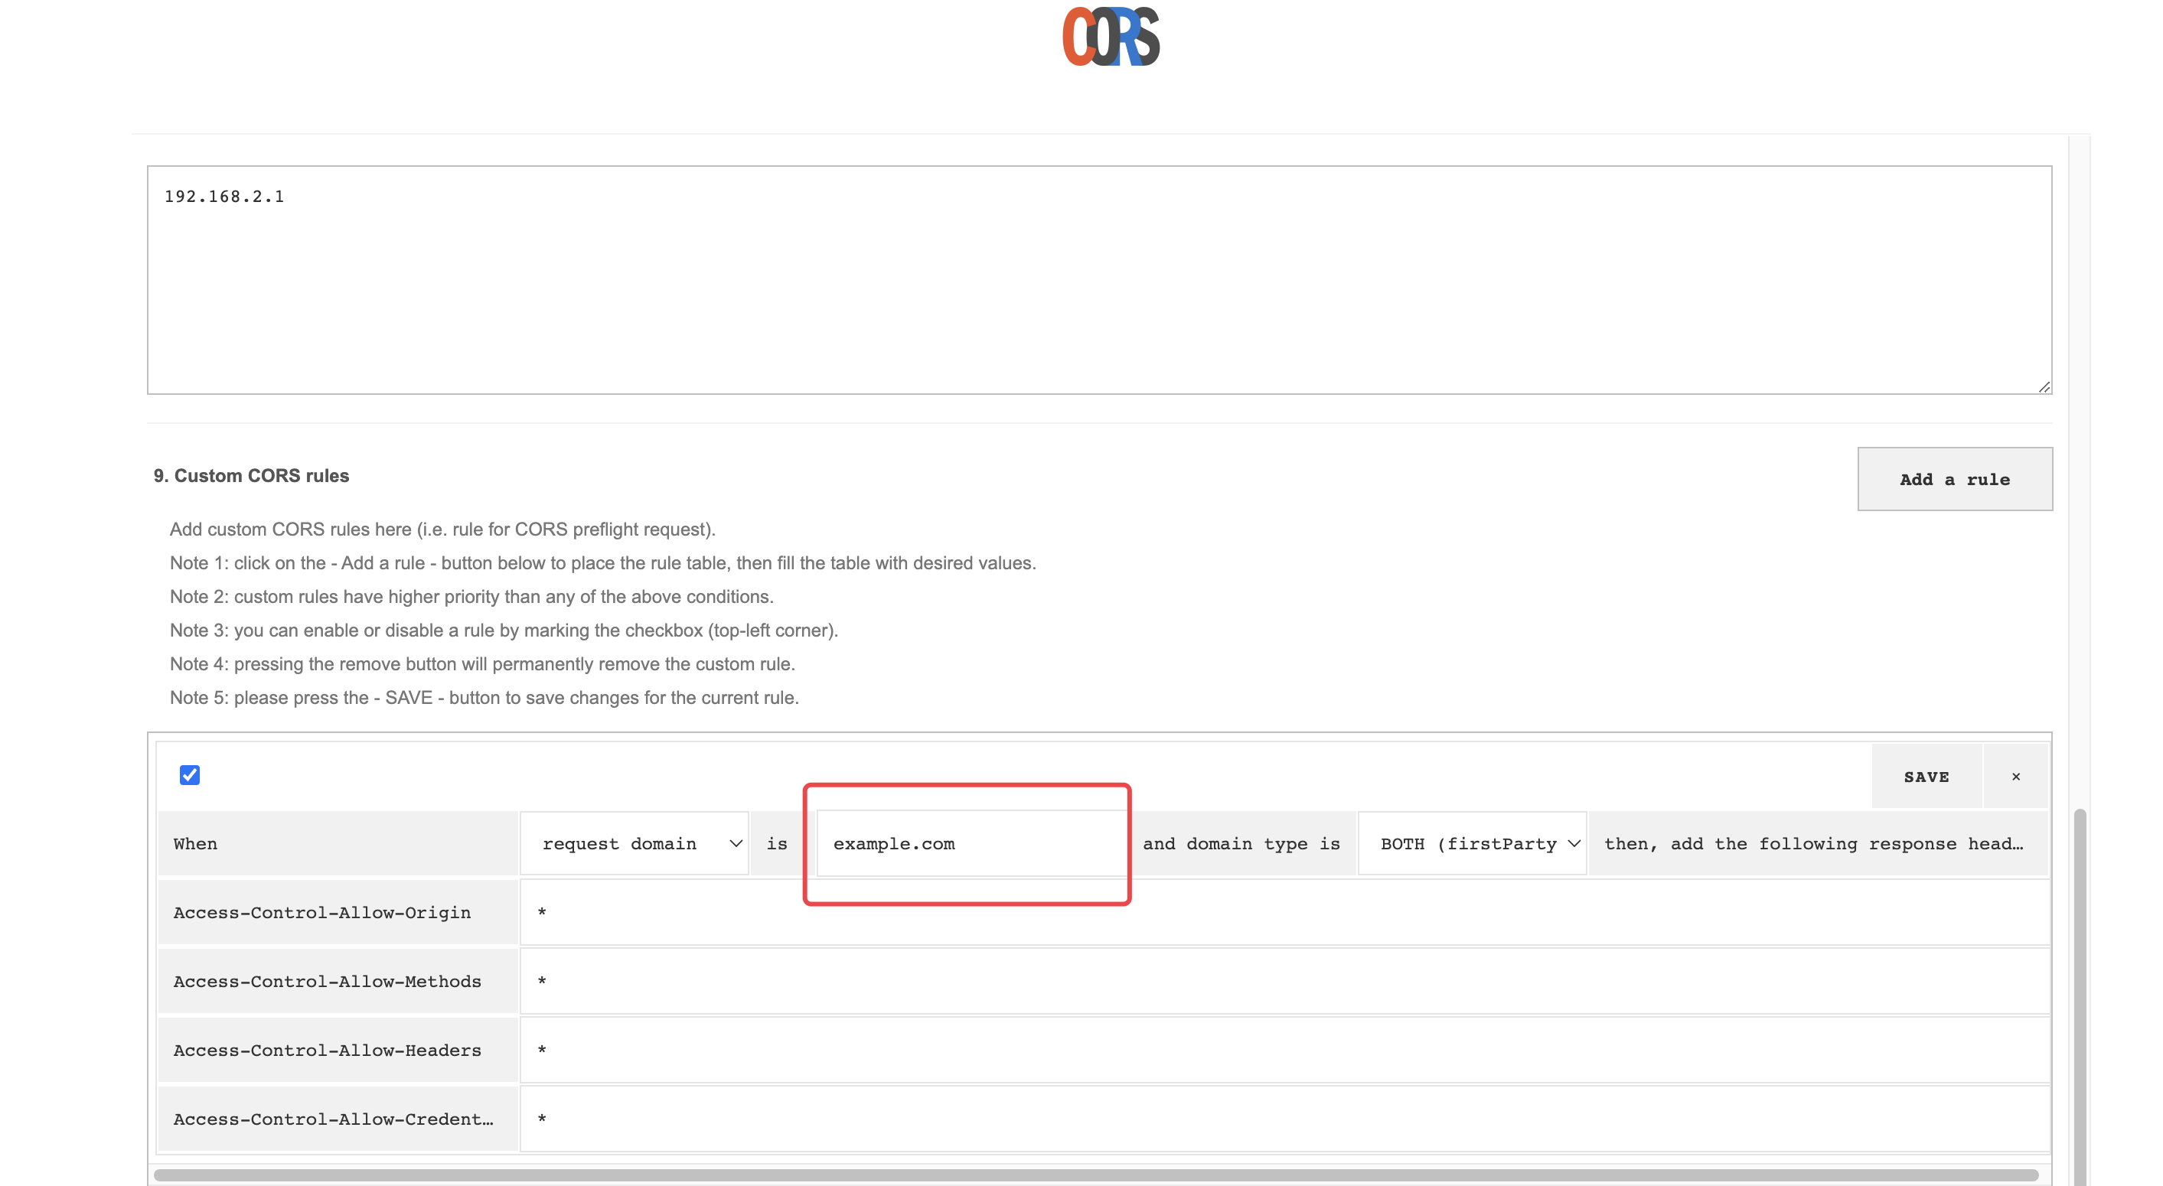Click the Note 5 SAVE button line
This screenshot has width=2163, height=1186.
(484, 698)
